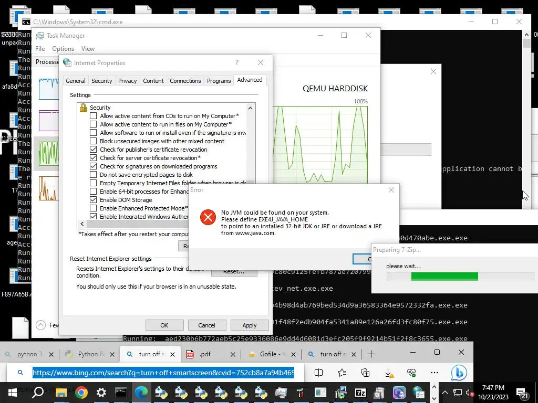Screen dimensions: 538x403
Task: Uncheck Check for signatures on downloaded programs
Action: 93,166
